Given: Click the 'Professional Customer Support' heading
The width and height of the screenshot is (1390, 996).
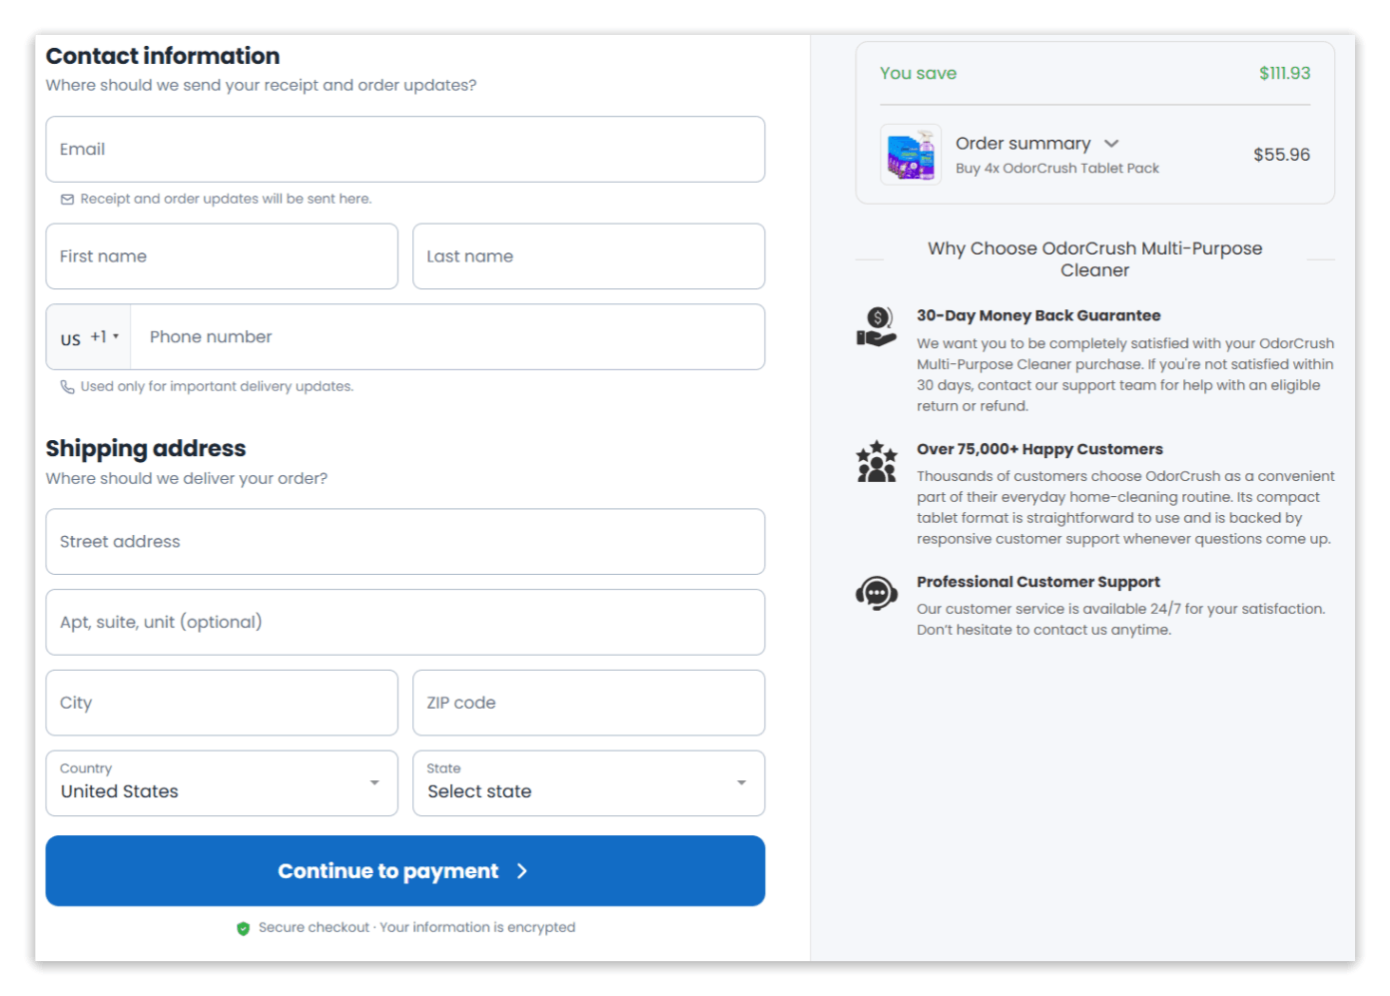Looking at the screenshot, I should click(1039, 582).
